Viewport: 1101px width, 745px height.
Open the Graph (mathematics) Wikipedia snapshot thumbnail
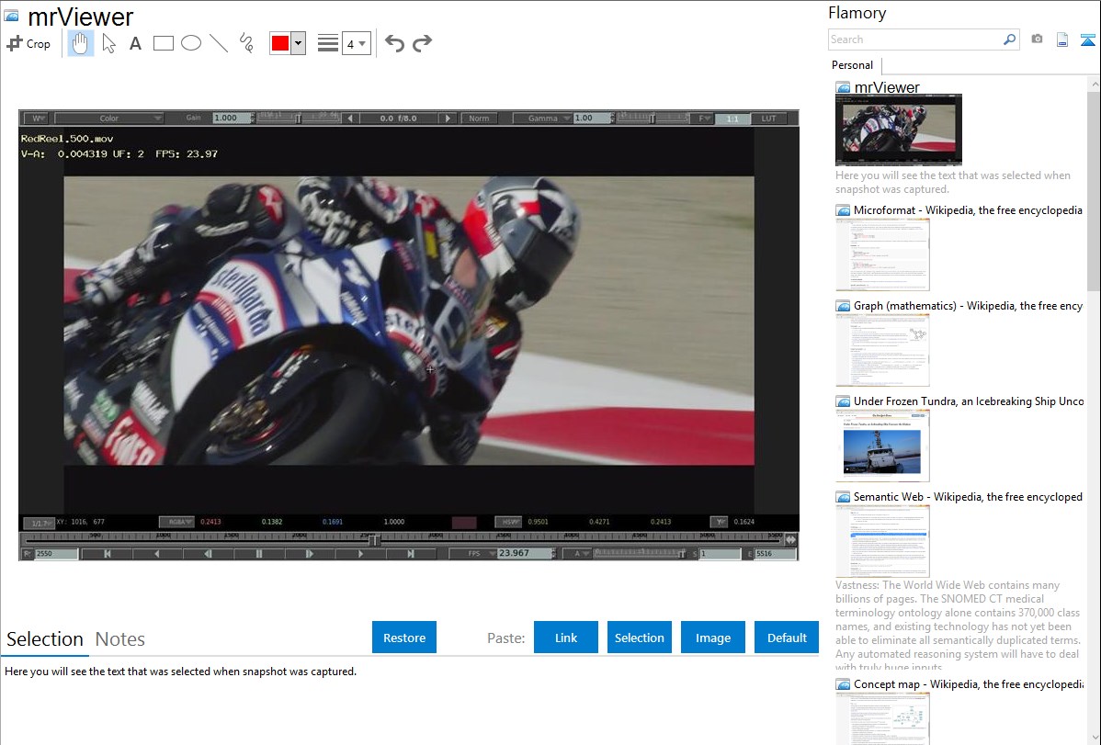(882, 350)
